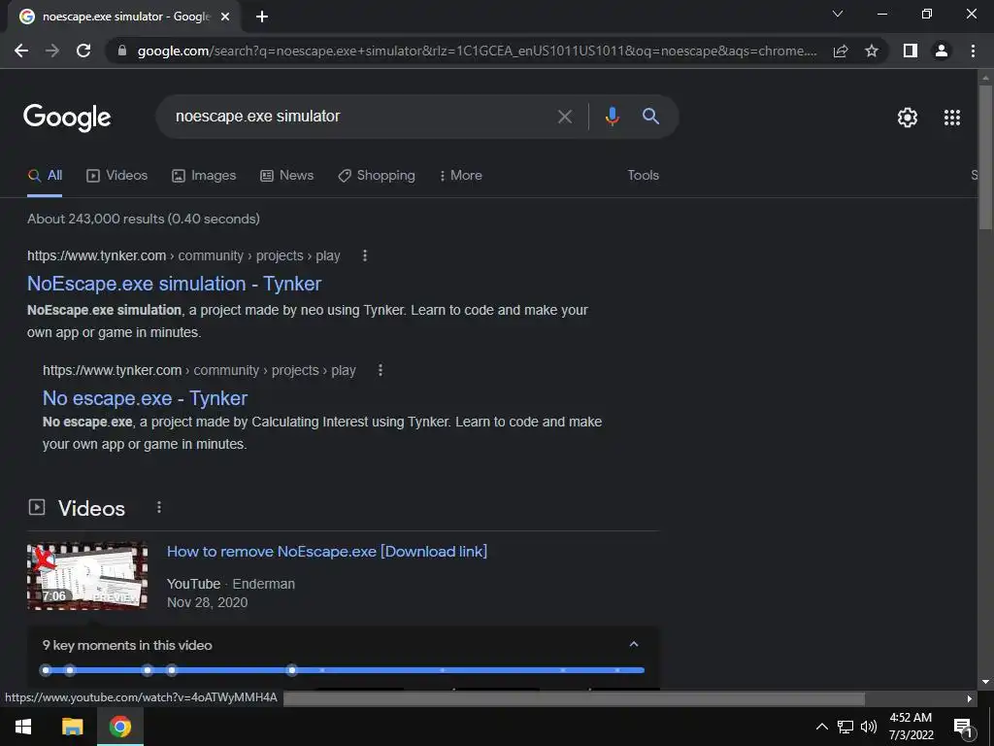Show hidden system tray icons
994x746 pixels.
click(x=821, y=727)
